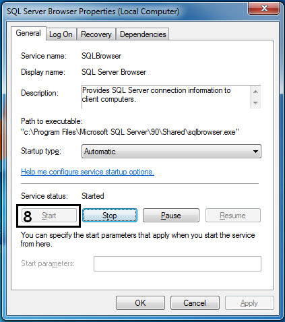Open Help me configure service startup options link
This screenshot has height=322, width=285.
[x=88, y=172]
